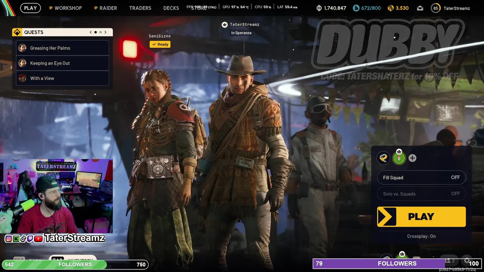484x272 pixels.
Task: Click the squad emblem icon in party panel
Action: (383, 158)
